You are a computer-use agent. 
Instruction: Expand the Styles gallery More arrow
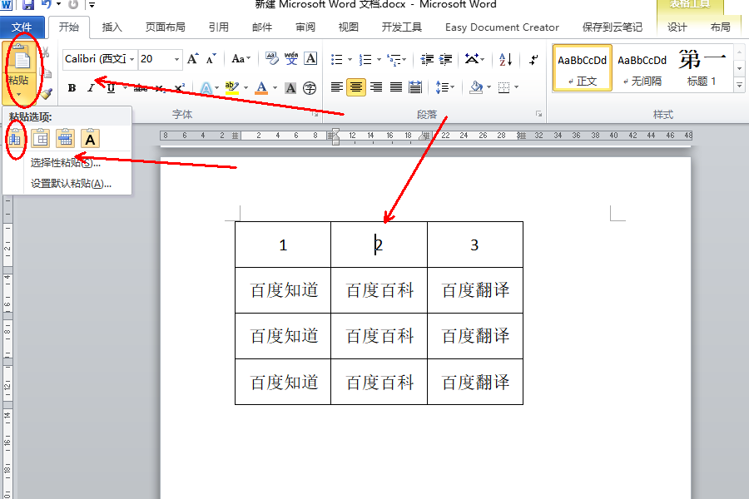pos(740,86)
